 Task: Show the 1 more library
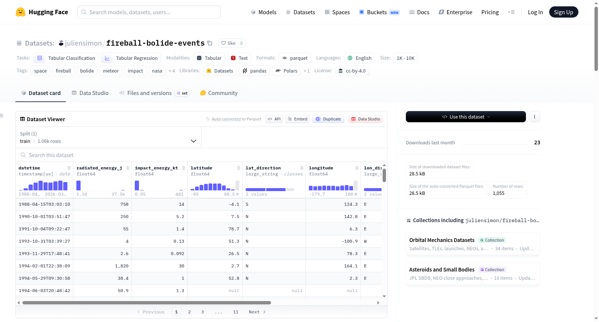(307, 71)
